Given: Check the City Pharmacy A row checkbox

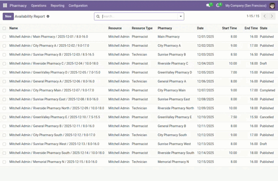Looking at the screenshot, I should (4, 46).
